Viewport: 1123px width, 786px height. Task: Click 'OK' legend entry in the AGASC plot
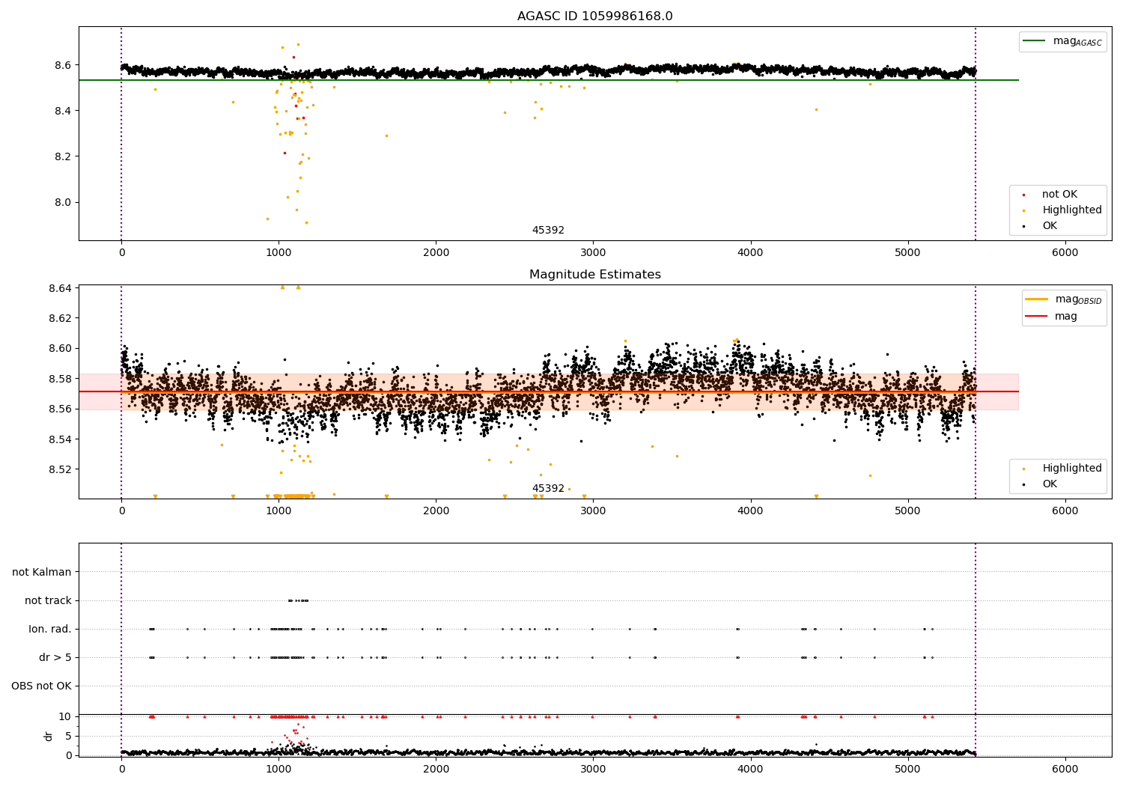(1041, 226)
